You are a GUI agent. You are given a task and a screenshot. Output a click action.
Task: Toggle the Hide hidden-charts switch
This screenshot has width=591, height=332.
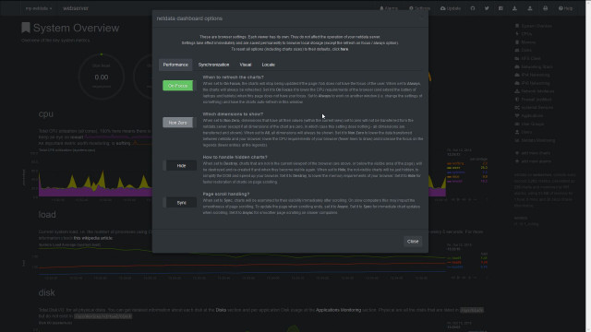179,166
